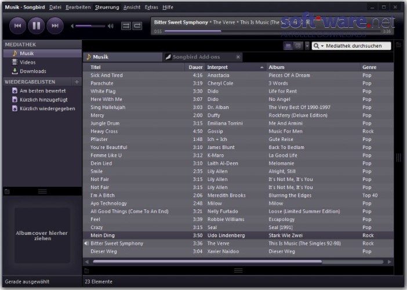Click the horizontal scrollbar right arrow
This screenshot has height=290, width=407.
tap(390, 262)
